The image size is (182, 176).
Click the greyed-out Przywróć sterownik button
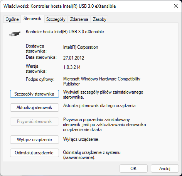[x=34, y=121]
